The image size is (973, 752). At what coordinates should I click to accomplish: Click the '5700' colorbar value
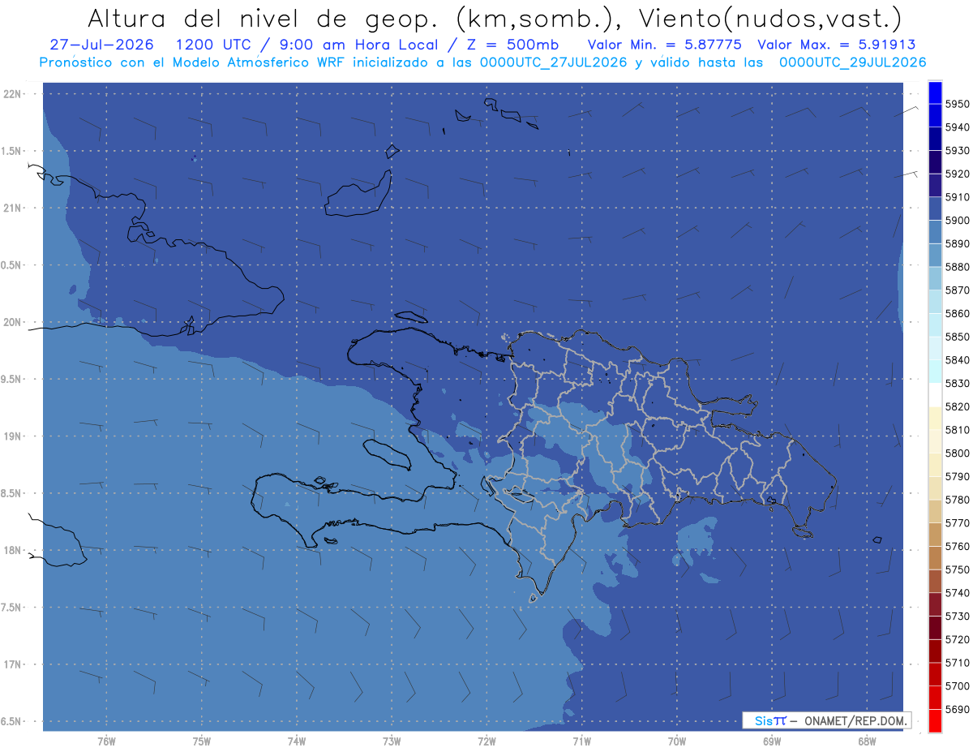click(958, 686)
